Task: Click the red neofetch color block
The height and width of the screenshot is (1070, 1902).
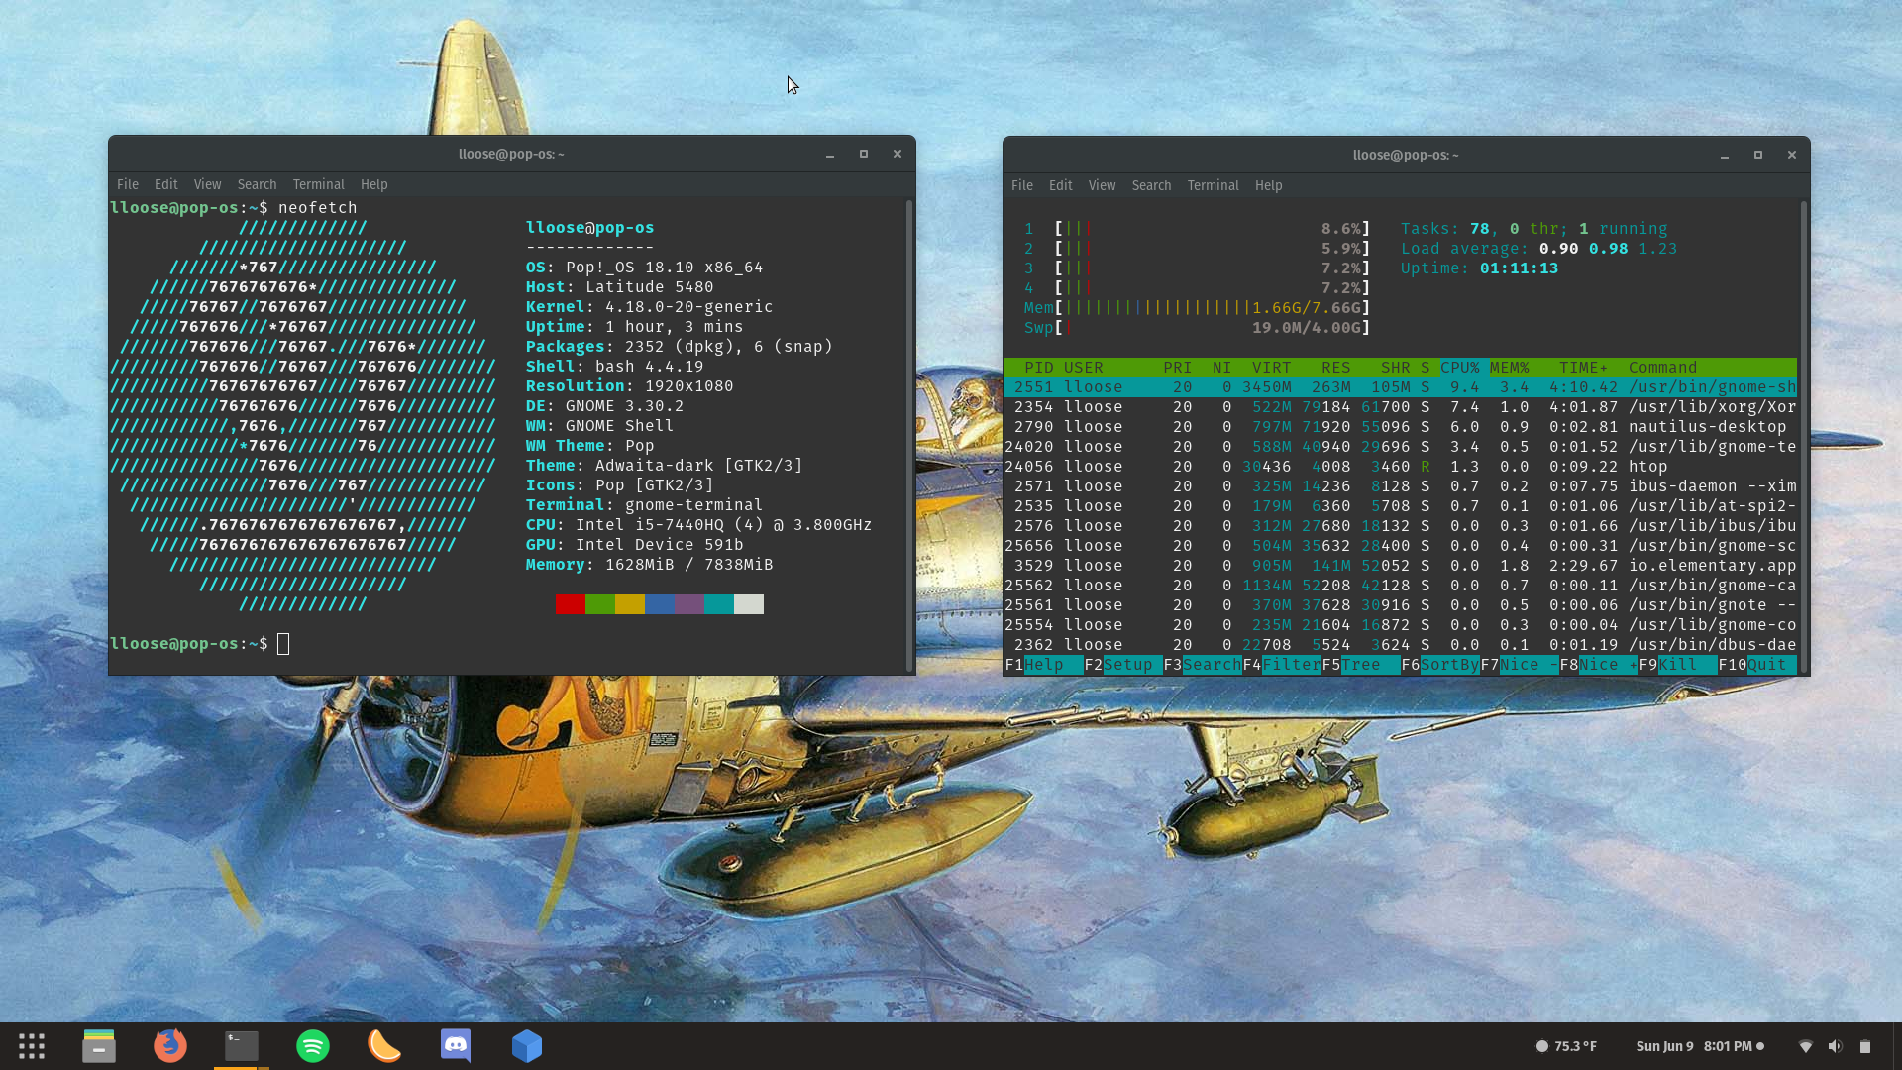Action: click(570, 604)
